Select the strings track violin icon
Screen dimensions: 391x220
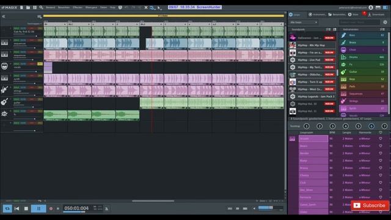pyautogui.click(x=4, y=89)
